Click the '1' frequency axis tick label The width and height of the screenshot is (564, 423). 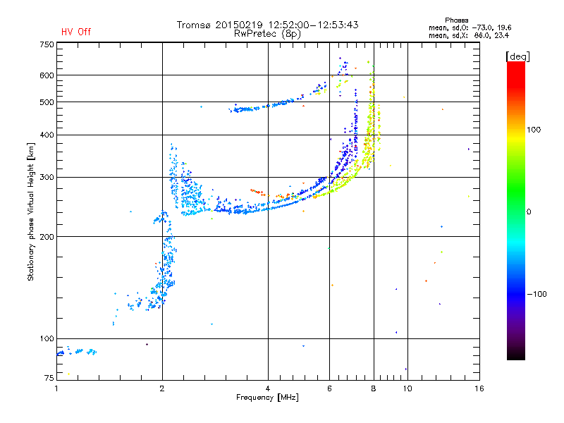click(56, 388)
